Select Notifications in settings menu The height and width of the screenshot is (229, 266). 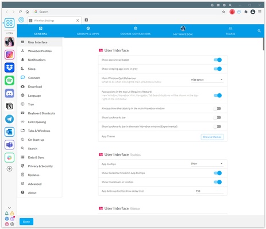tap(40, 60)
